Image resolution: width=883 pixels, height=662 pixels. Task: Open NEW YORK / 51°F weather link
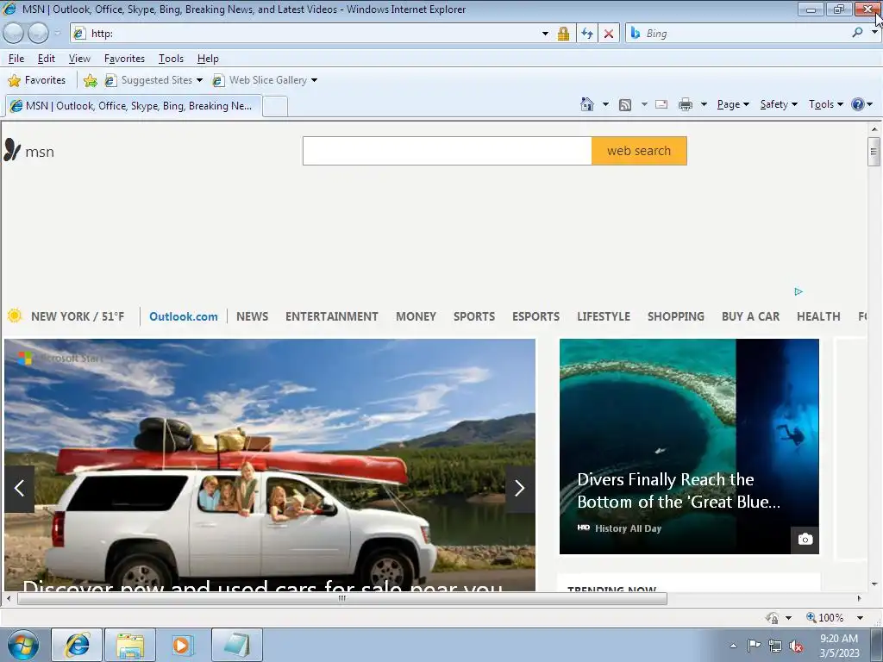(x=78, y=316)
